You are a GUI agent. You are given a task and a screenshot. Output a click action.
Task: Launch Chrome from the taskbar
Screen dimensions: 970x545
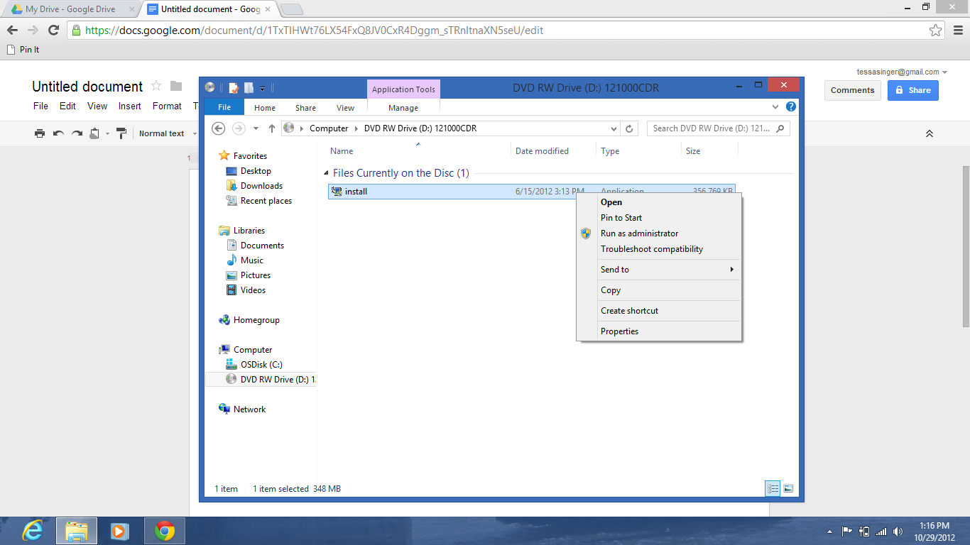click(x=165, y=530)
